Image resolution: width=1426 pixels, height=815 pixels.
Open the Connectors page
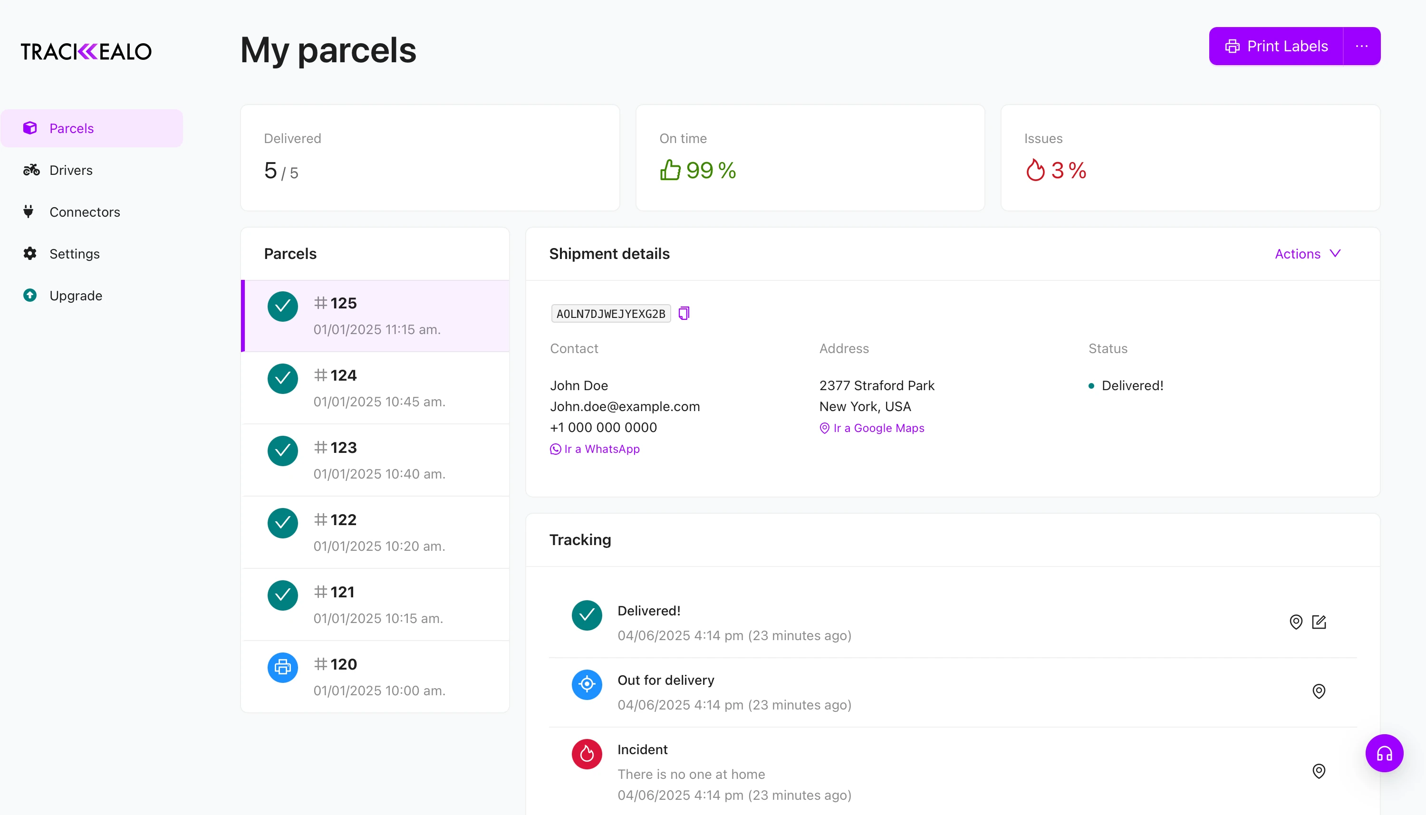(x=85, y=212)
